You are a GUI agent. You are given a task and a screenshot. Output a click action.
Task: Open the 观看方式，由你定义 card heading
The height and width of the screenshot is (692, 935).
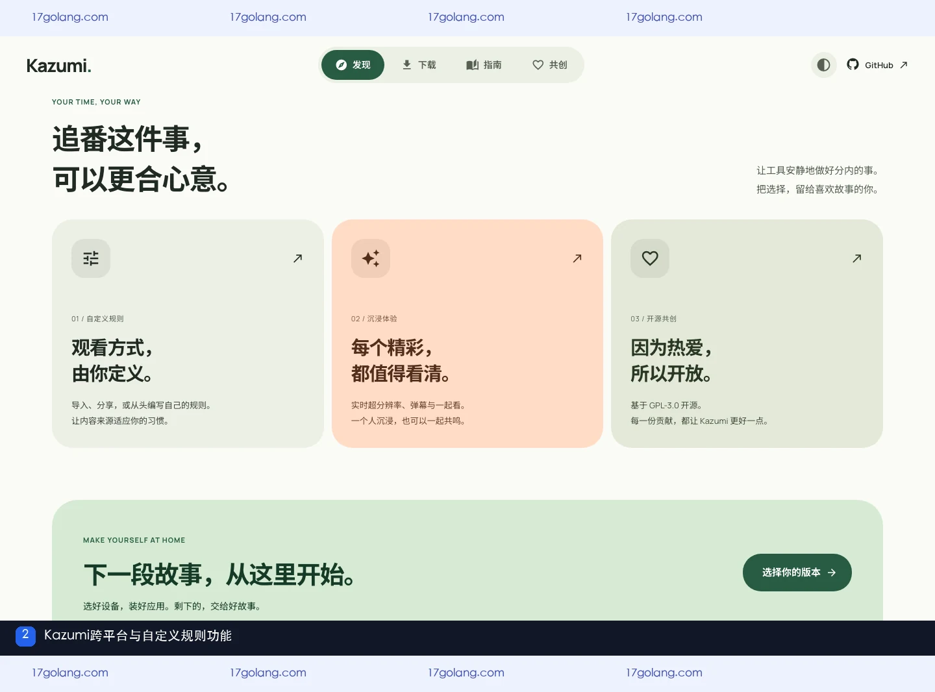coord(113,360)
